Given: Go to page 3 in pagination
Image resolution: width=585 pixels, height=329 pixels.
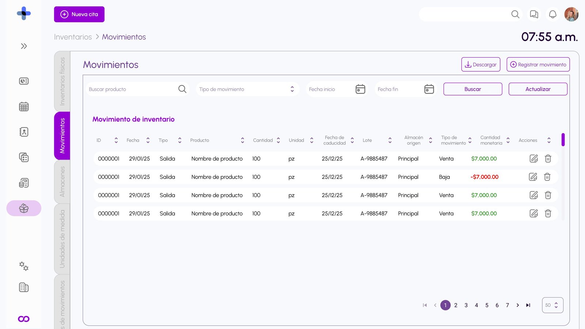Looking at the screenshot, I should pos(466,305).
